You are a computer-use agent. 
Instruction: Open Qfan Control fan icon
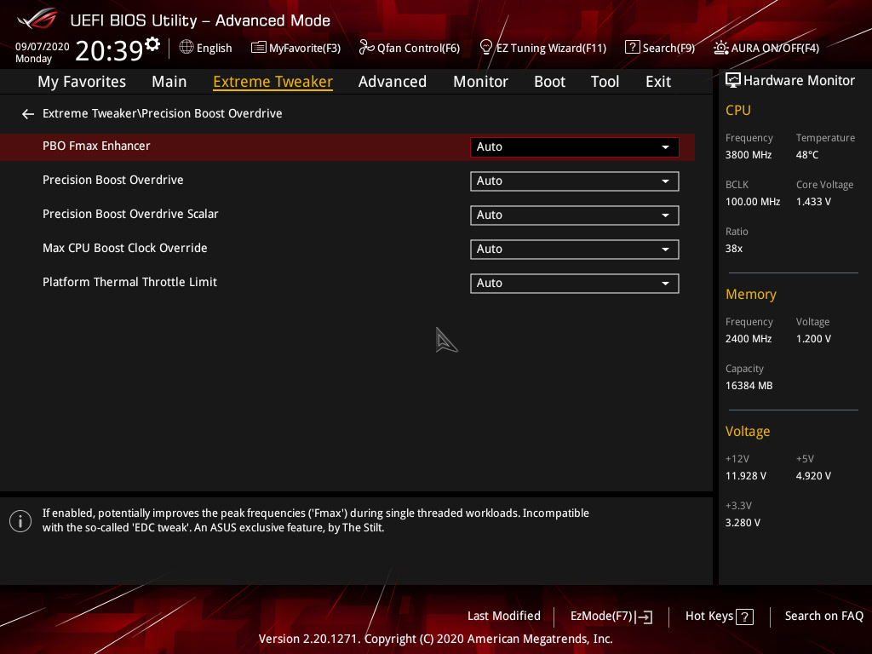coord(366,48)
